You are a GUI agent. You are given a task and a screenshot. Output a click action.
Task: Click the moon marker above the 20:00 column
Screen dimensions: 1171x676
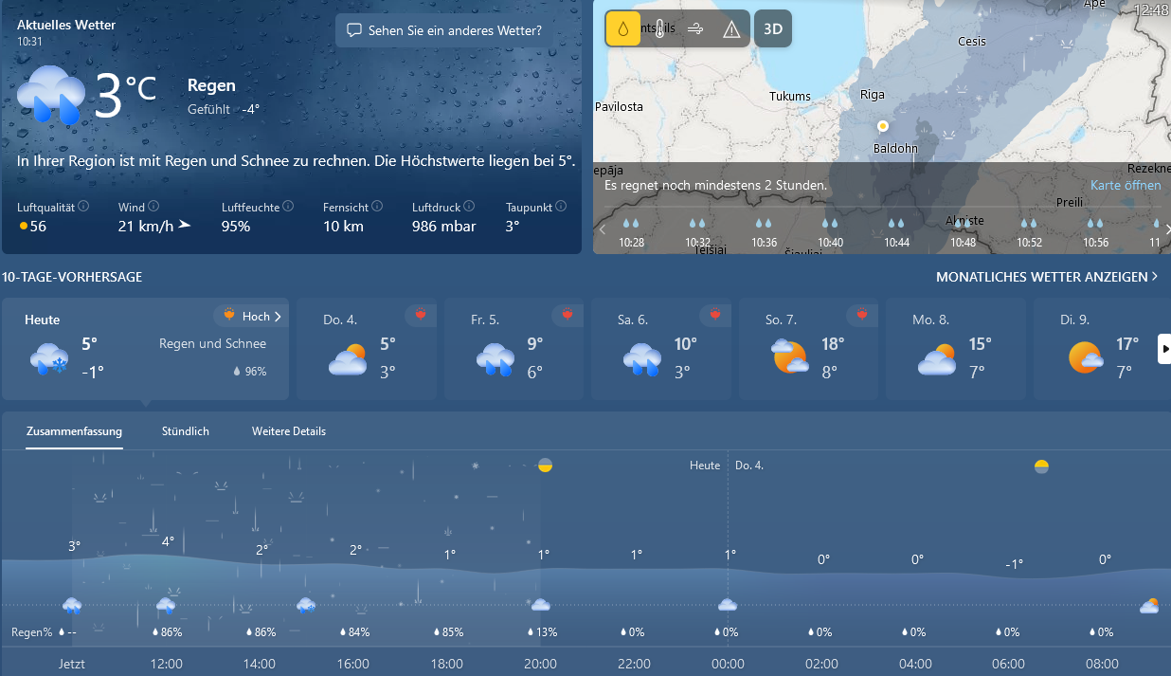(545, 465)
